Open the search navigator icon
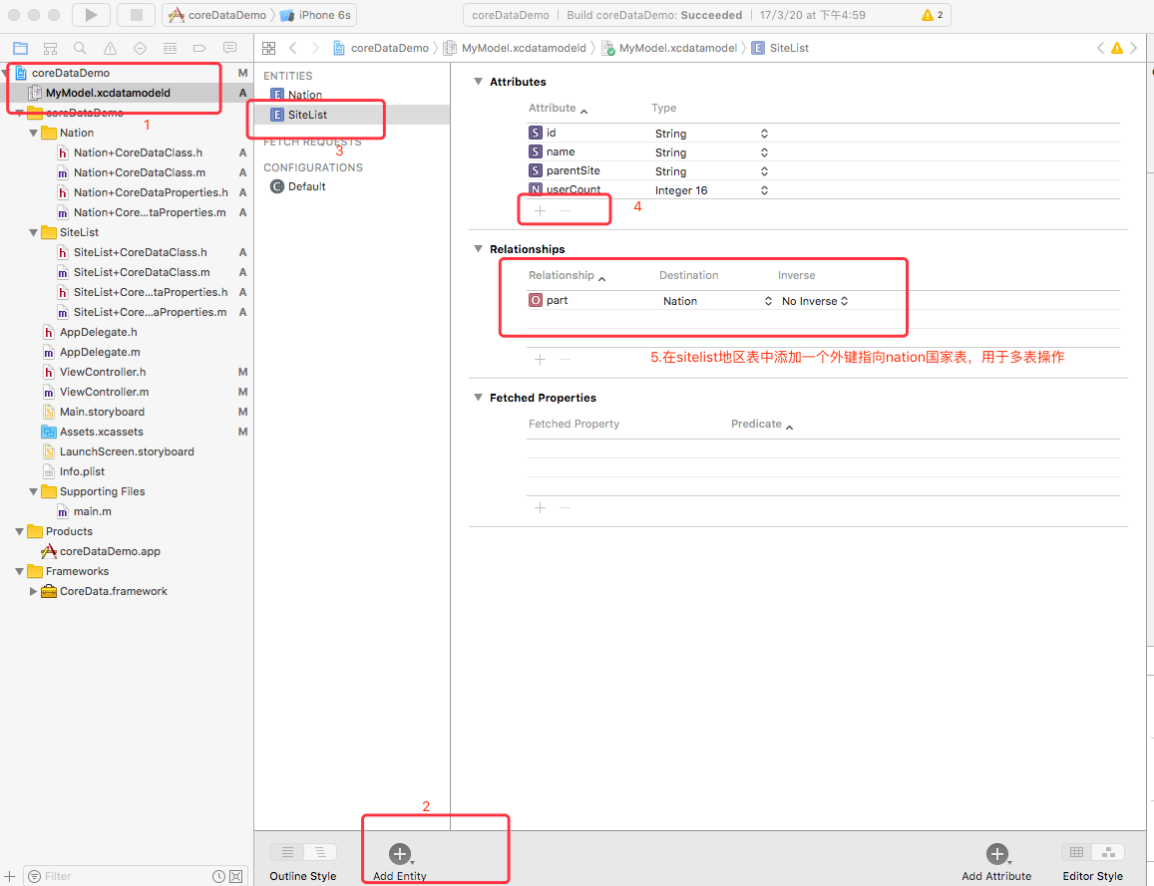The image size is (1154, 886). click(80, 48)
